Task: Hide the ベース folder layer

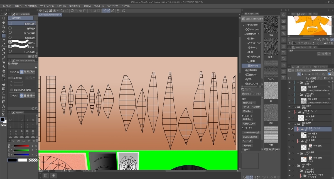Action: [x=289, y=153]
